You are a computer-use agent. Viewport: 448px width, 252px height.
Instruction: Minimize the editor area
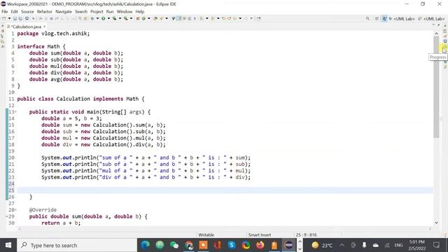tap(434, 25)
